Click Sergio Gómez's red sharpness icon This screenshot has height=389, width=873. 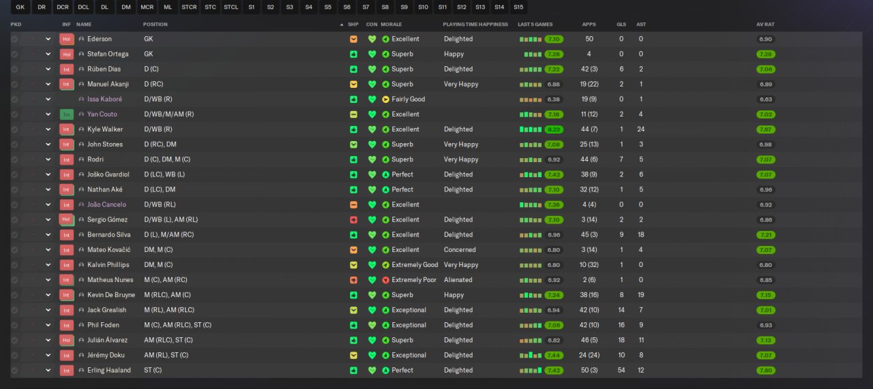[353, 219]
